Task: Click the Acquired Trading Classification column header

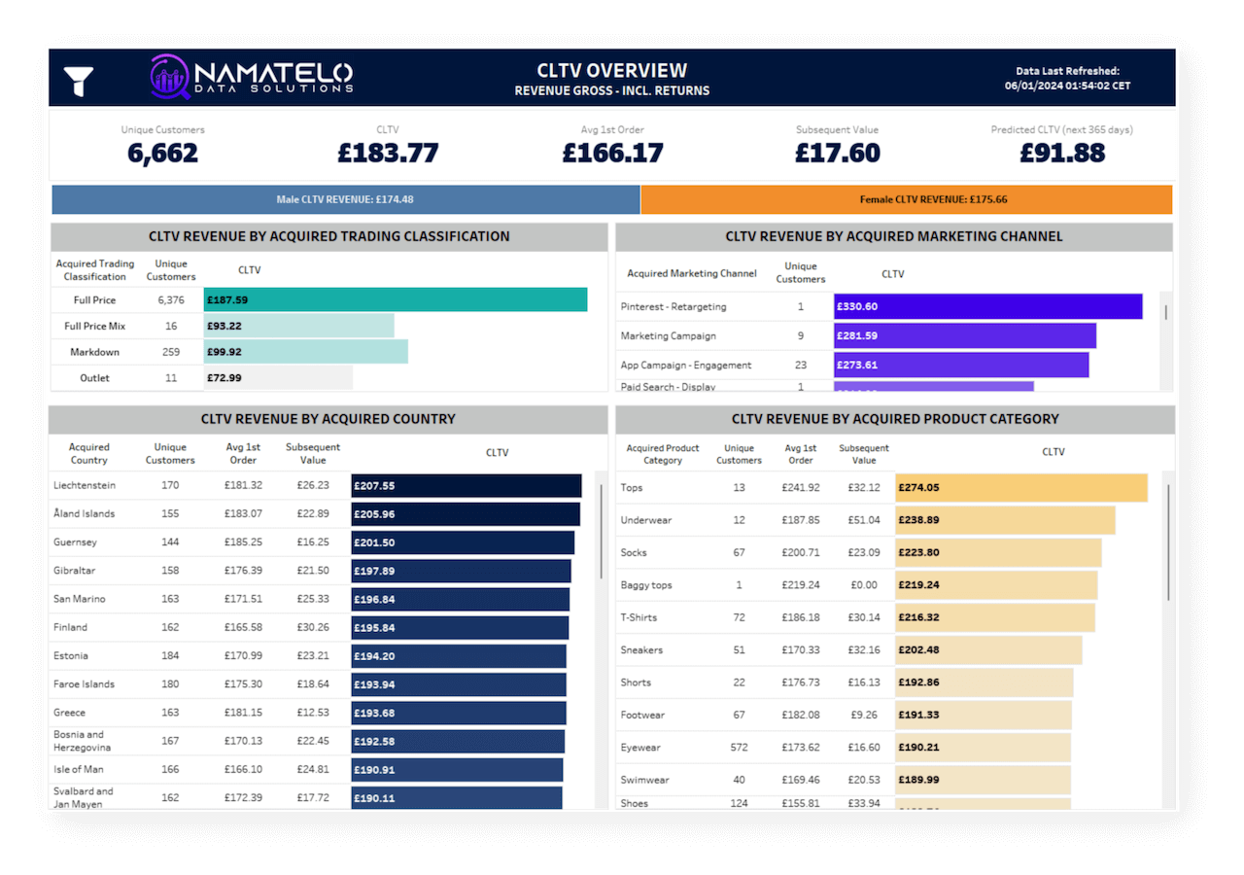Action: (x=95, y=270)
